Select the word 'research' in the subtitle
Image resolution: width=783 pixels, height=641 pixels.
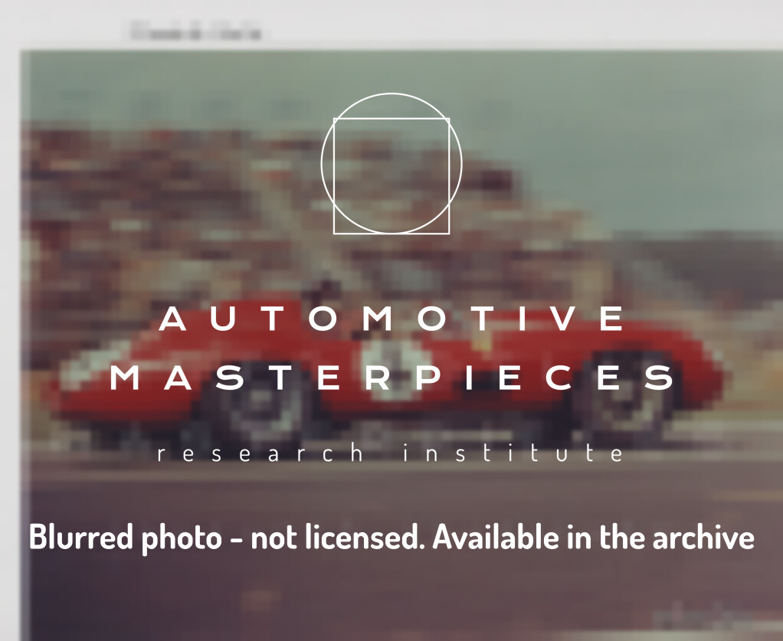coord(260,453)
